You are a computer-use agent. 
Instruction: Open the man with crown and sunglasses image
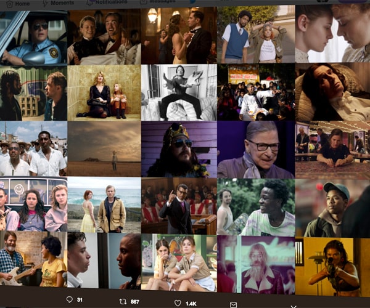(179, 150)
